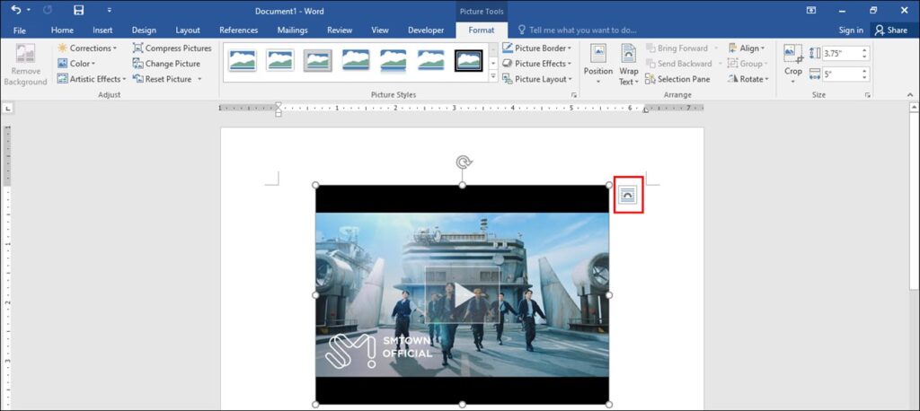
Task: Click Change Picture
Action: pyautogui.click(x=166, y=64)
